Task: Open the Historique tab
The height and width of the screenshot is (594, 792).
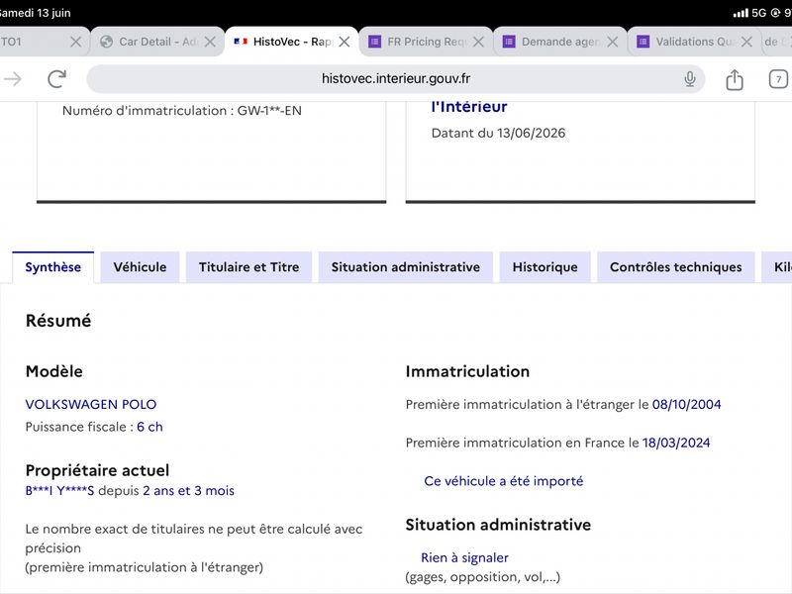Action: 545,267
